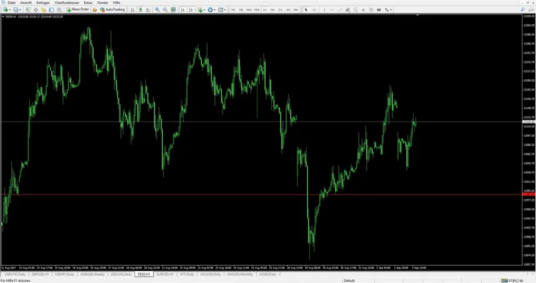
Task: Zoom out on the chart
Action: (165, 10)
